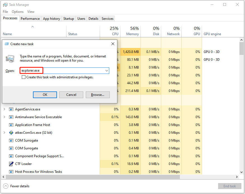This screenshot has height=194, width=245.
Task: Sort by the Network column header
Action: click(x=172, y=31)
